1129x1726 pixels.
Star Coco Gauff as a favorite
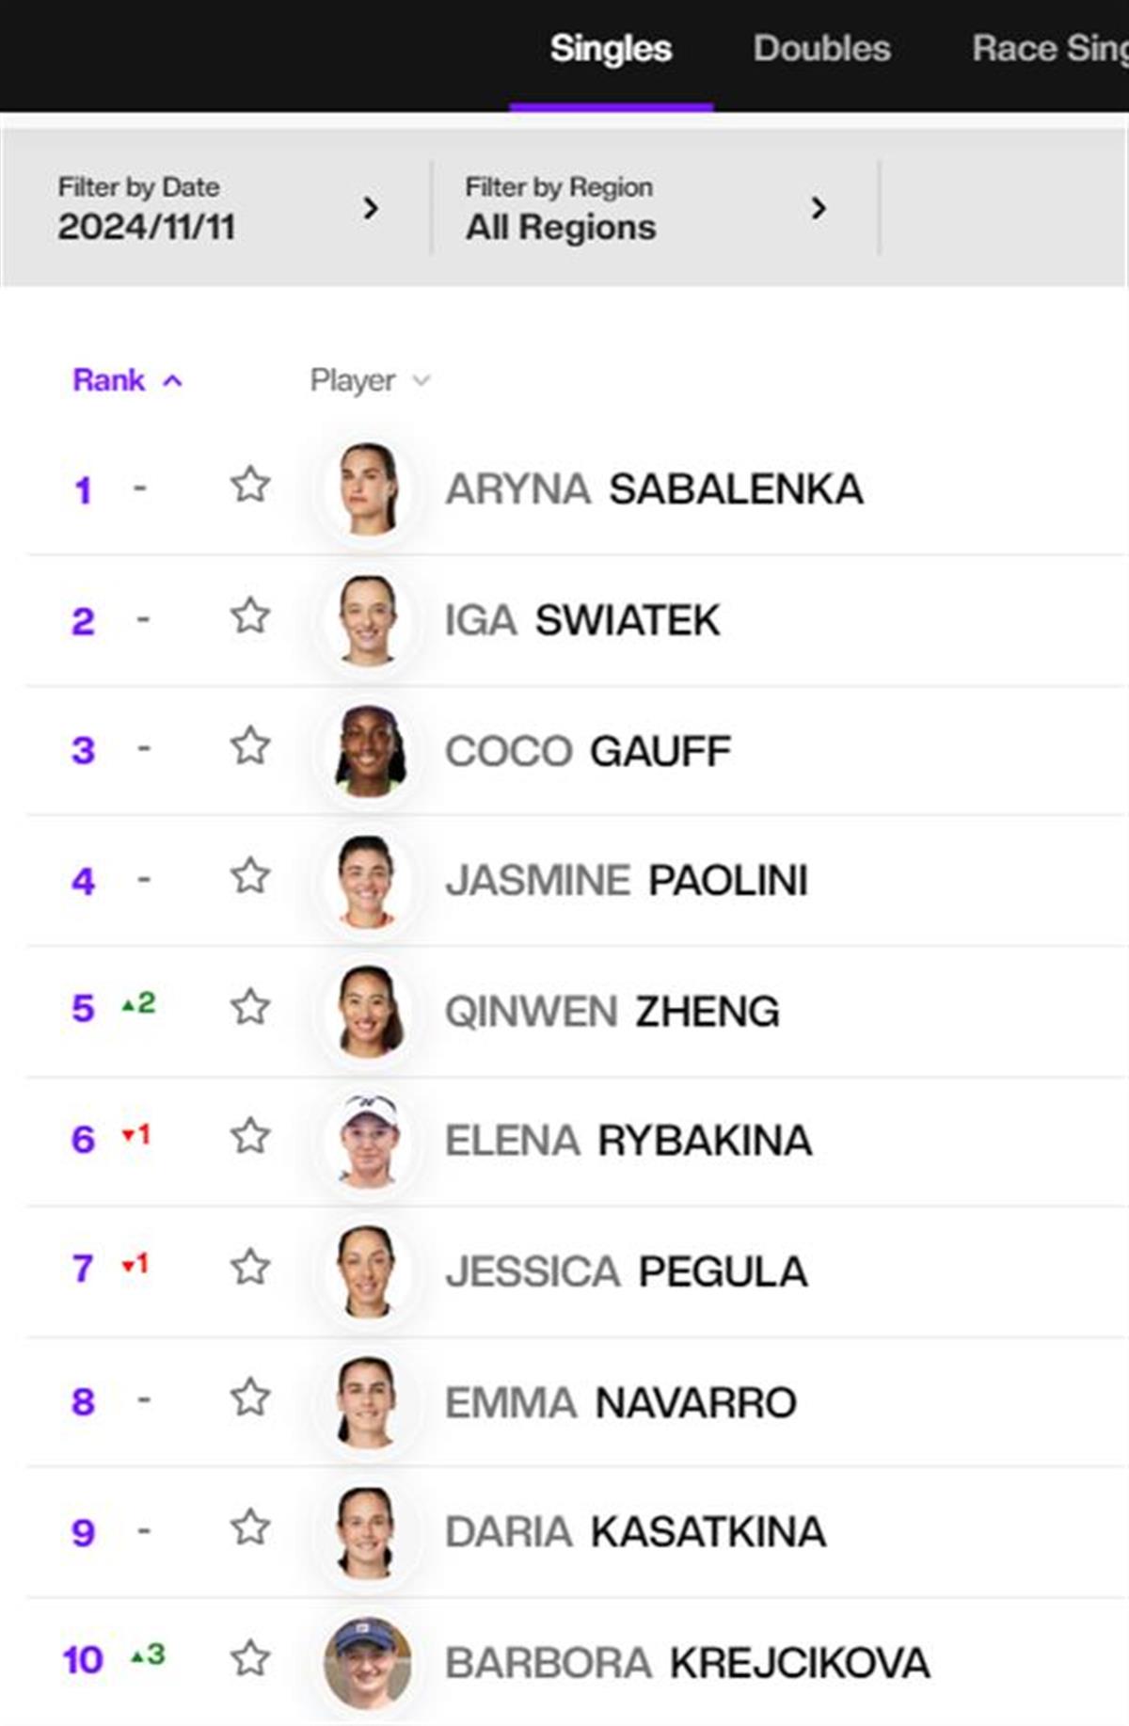tap(250, 746)
